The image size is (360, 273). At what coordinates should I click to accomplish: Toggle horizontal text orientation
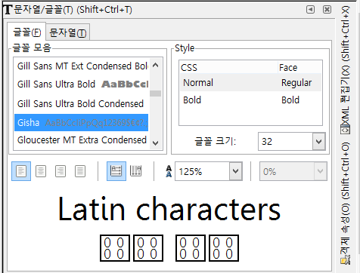[x=116, y=171]
